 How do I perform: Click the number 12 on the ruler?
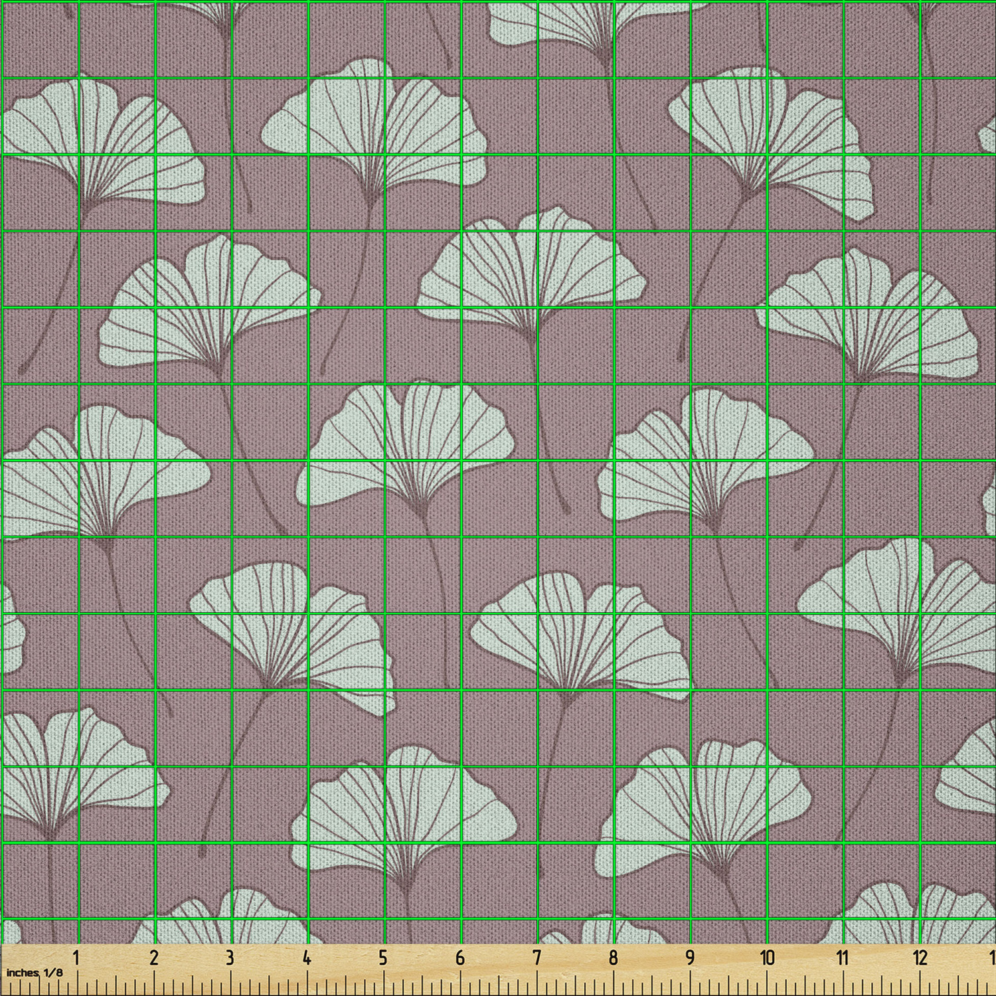pos(920,957)
